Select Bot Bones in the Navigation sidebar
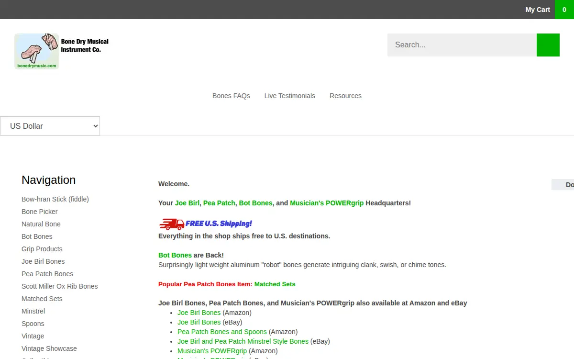Image resolution: width=574 pixels, height=359 pixels. point(37,236)
